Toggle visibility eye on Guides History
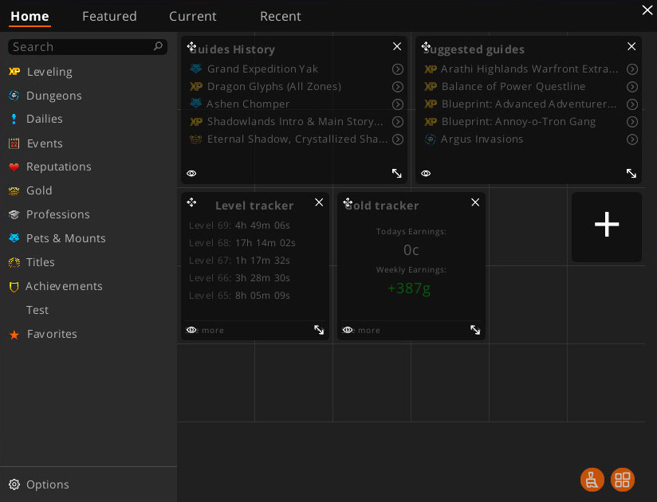 point(191,174)
